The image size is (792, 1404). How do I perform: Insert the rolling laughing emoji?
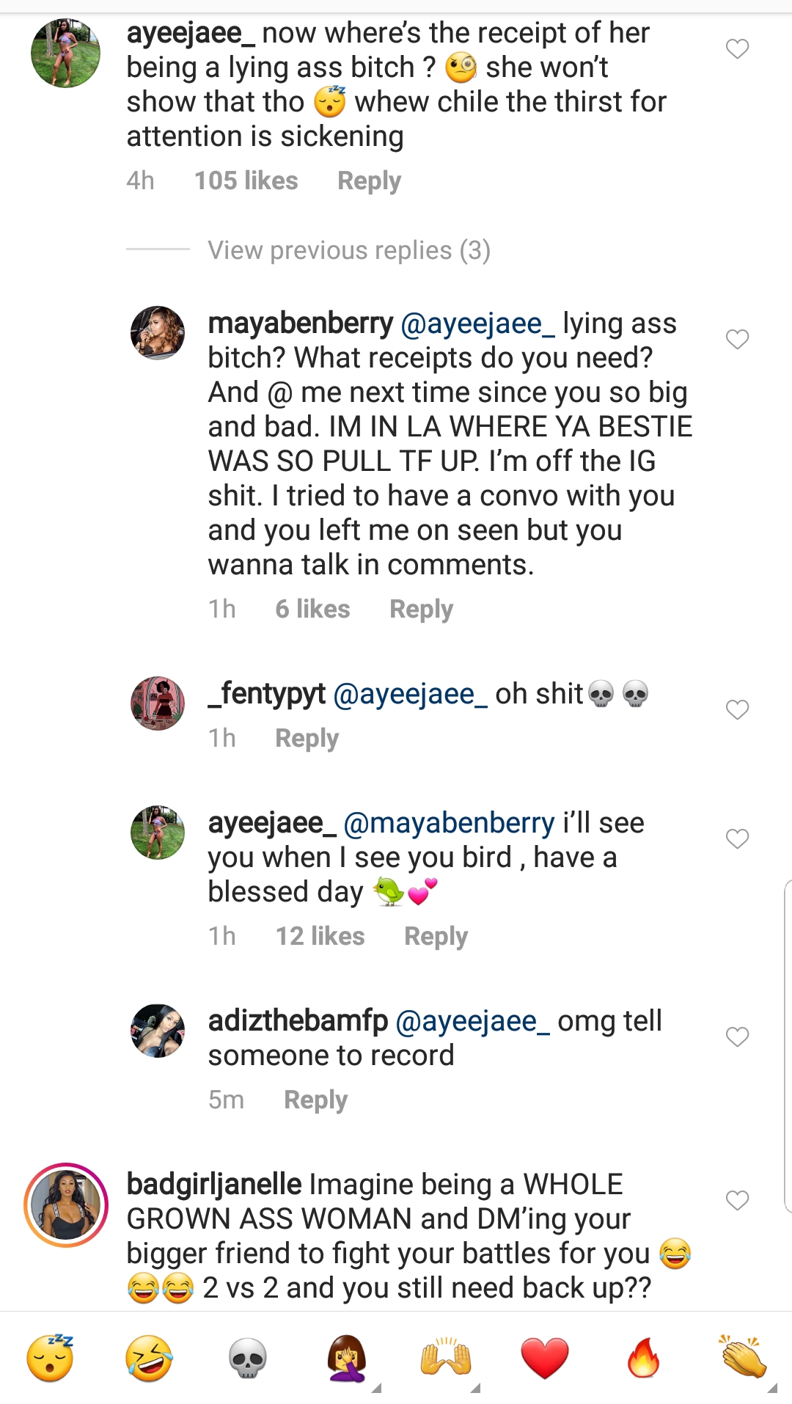[149, 1358]
